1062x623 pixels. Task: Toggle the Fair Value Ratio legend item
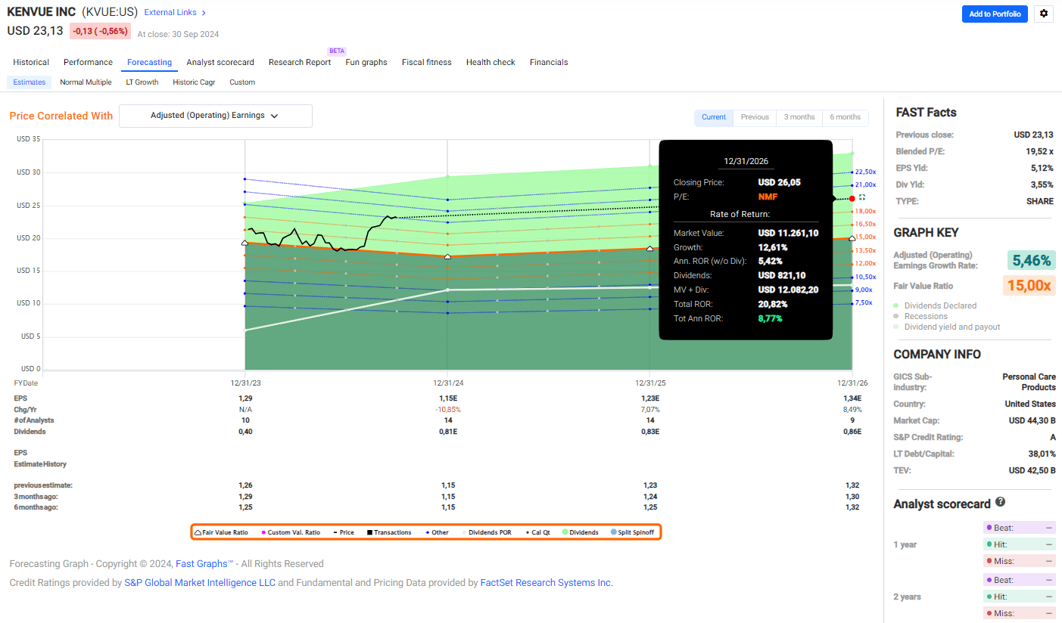point(198,532)
